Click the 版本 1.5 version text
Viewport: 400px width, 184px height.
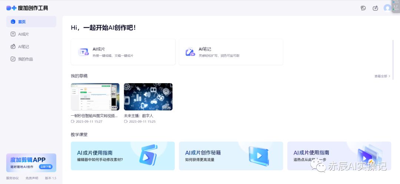tap(50, 178)
